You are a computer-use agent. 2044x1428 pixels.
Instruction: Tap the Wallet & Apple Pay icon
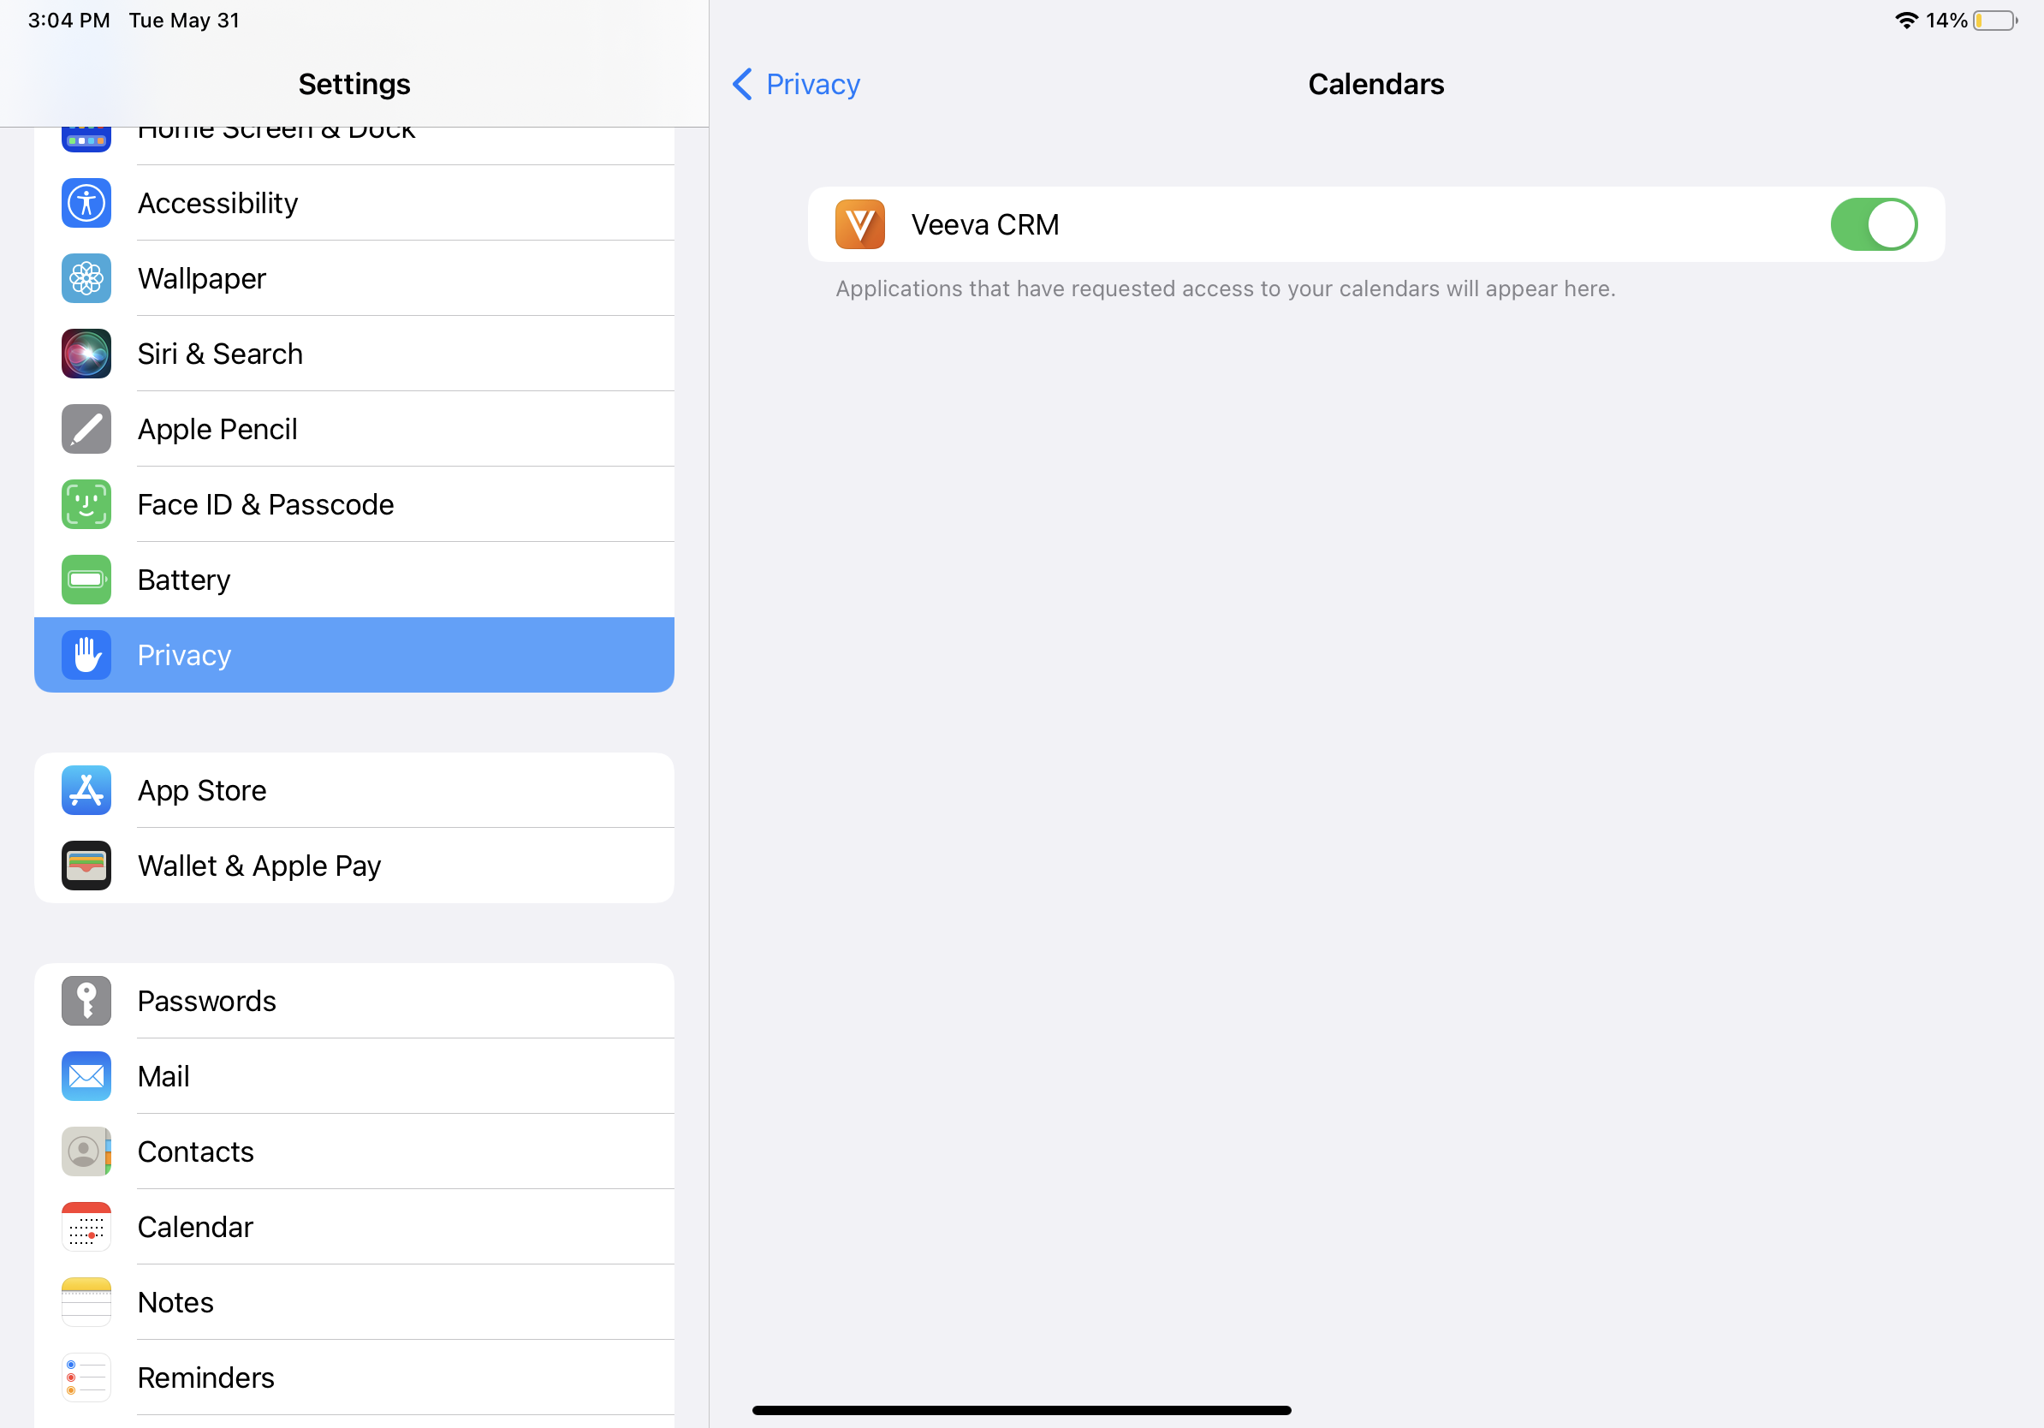coord(86,866)
